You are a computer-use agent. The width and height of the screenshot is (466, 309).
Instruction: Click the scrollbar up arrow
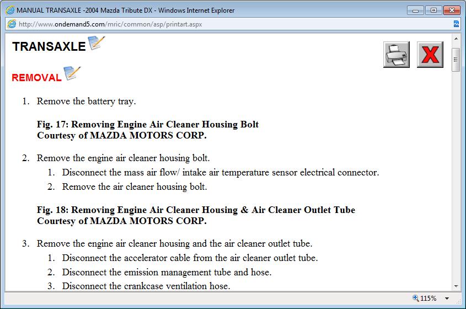coord(456,39)
